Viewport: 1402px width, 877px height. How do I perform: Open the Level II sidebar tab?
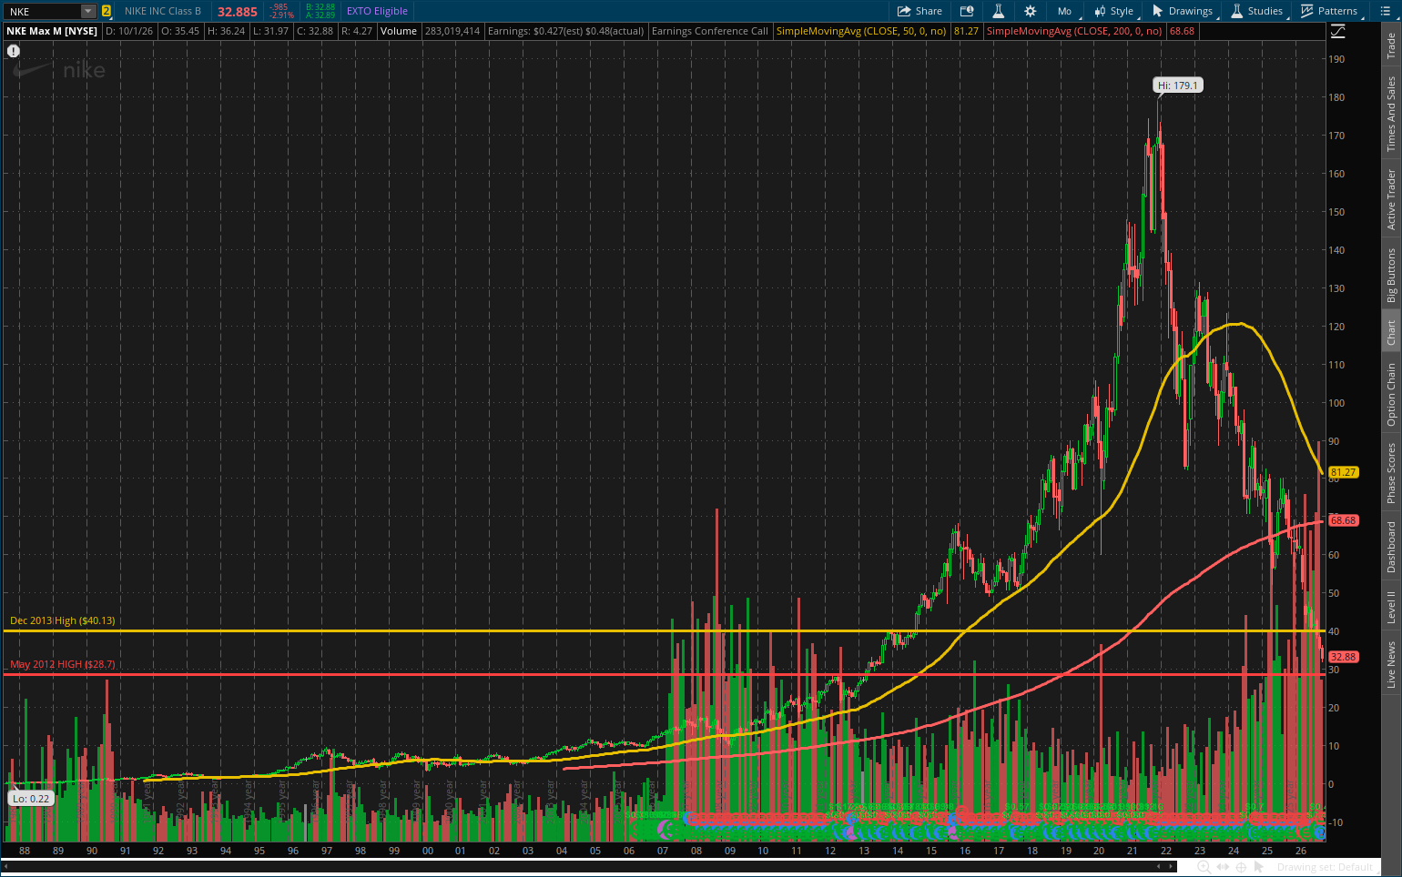click(x=1391, y=607)
